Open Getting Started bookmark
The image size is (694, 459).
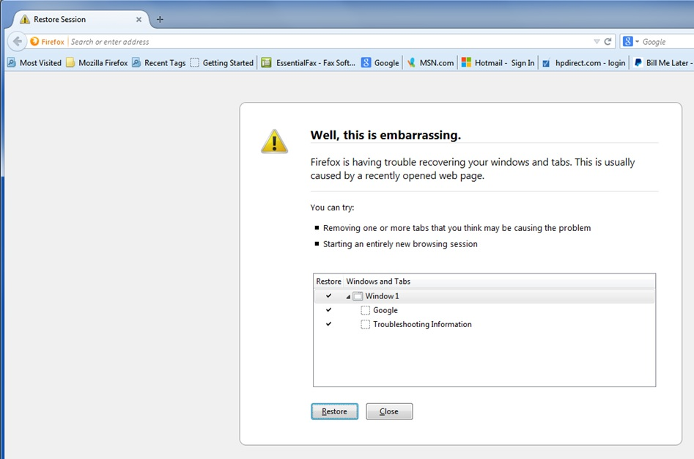point(222,63)
